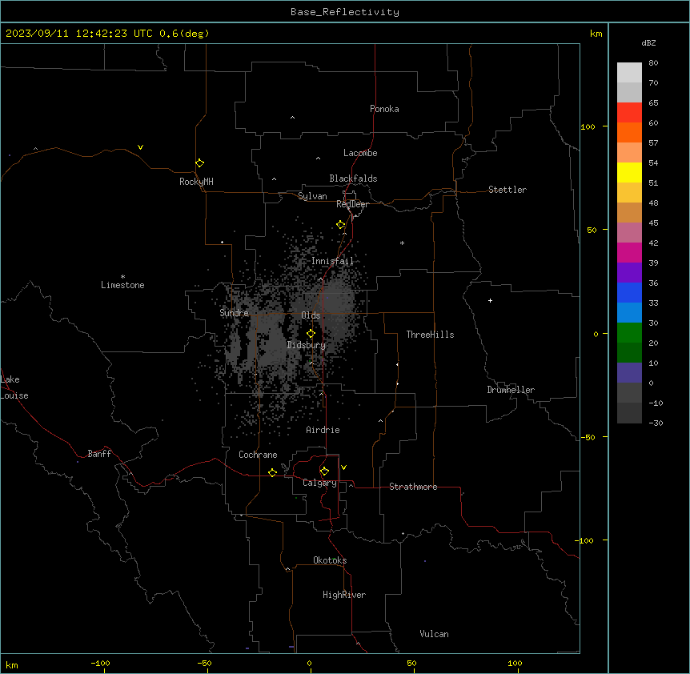Screen dimensions: 690x674
Task: Select the magenta 39-42 dBZ legend swatch
Action: pos(629,252)
